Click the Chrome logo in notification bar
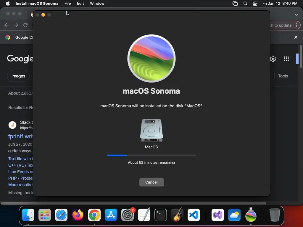 point(8,37)
